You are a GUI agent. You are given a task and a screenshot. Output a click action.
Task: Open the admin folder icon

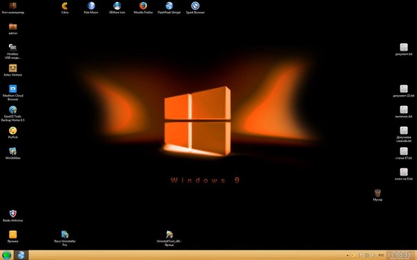pyautogui.click(x=13, y=28)
